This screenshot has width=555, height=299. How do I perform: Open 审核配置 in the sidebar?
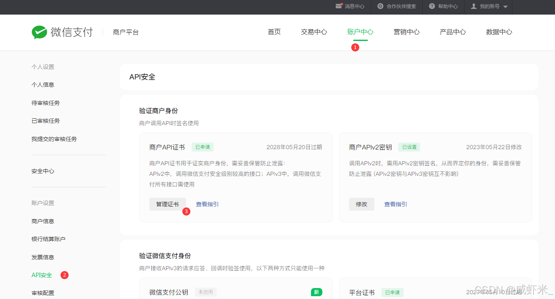point(43,293)
